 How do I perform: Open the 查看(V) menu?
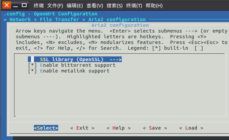(x=94, y=6)
